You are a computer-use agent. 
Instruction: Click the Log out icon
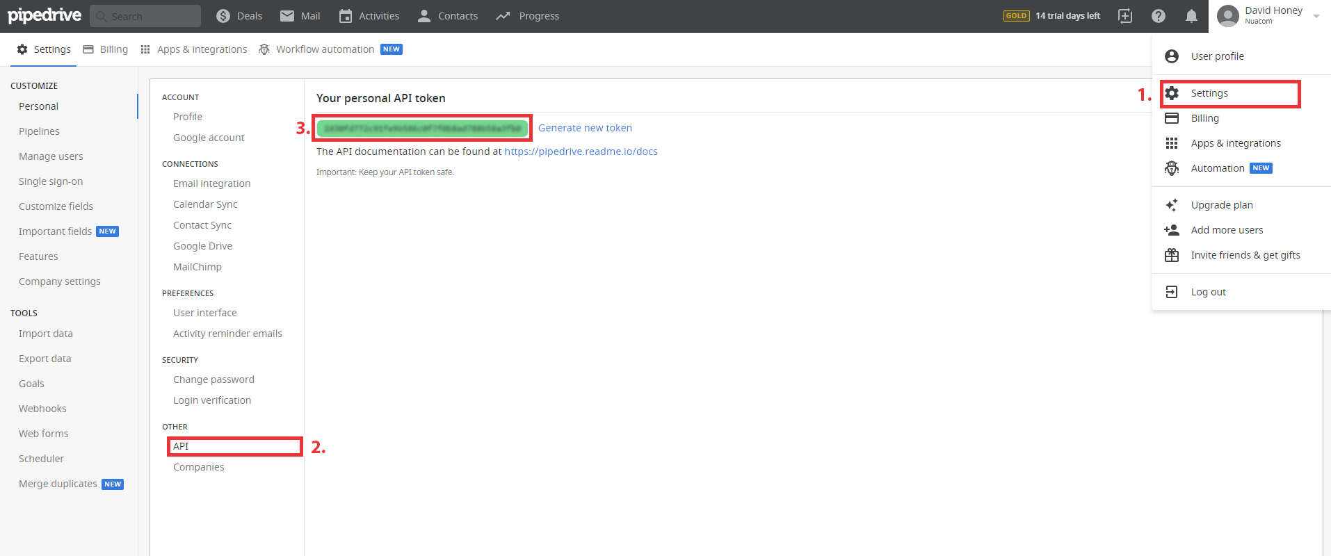[1172, 292]
